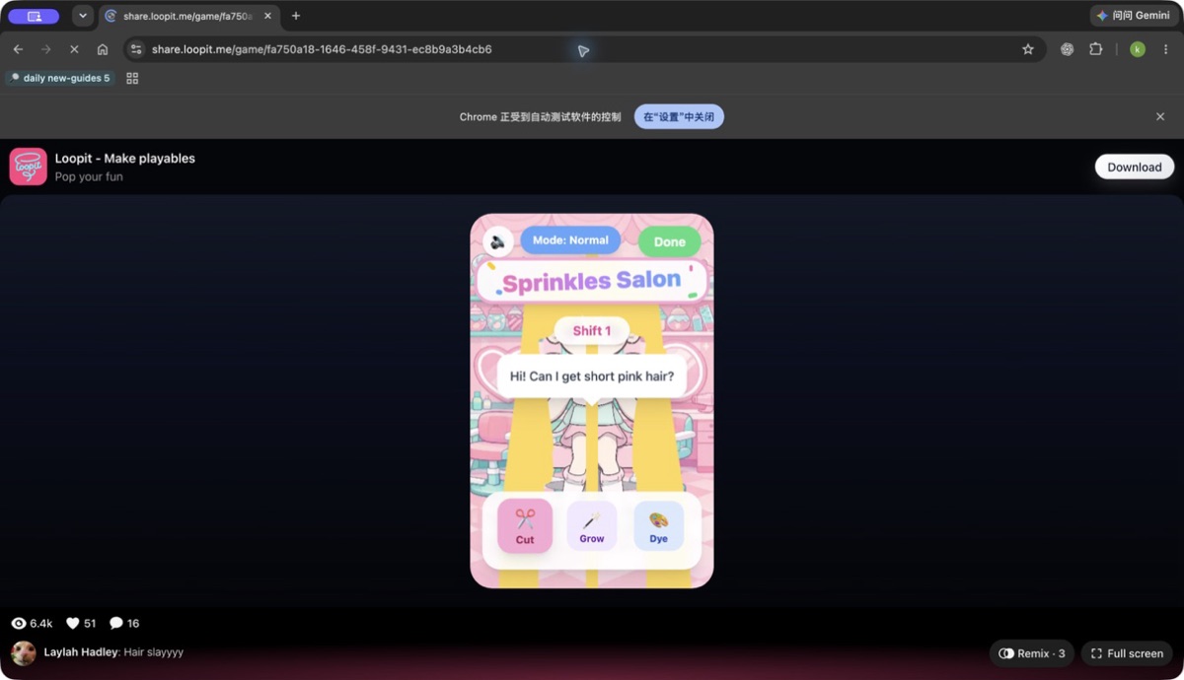Open Remix 3 option

[x=1032, y=653]
